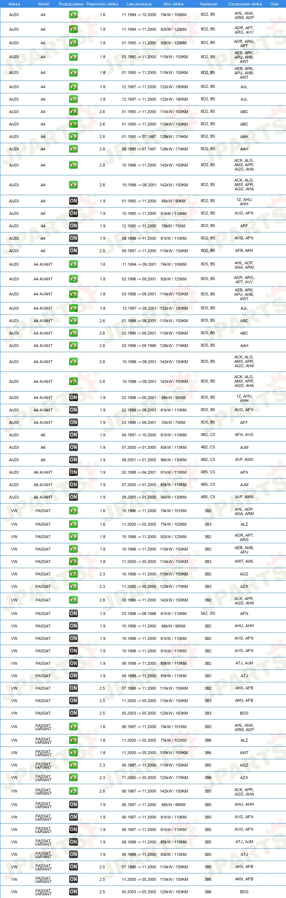Click date cell 08.1996 -> 11.2000

(139, 600)
